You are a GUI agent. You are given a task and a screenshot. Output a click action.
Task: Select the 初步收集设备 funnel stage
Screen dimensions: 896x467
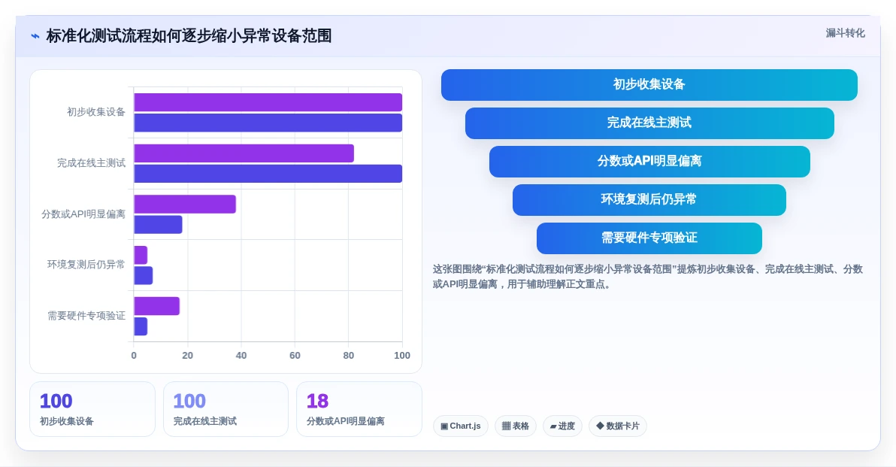tap(649, 84)
